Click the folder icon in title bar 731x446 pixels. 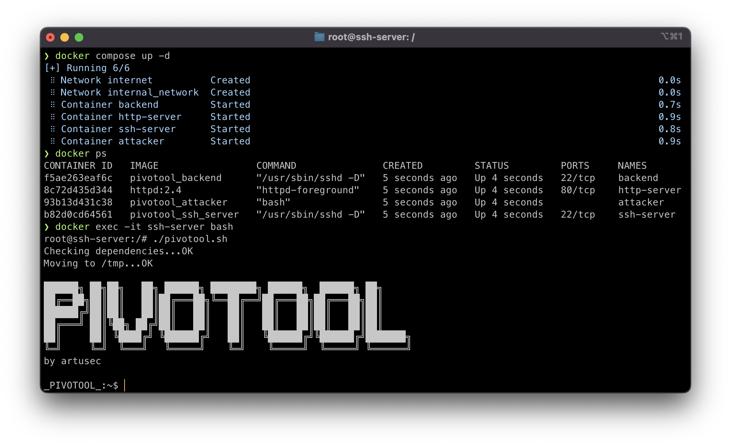319,37
